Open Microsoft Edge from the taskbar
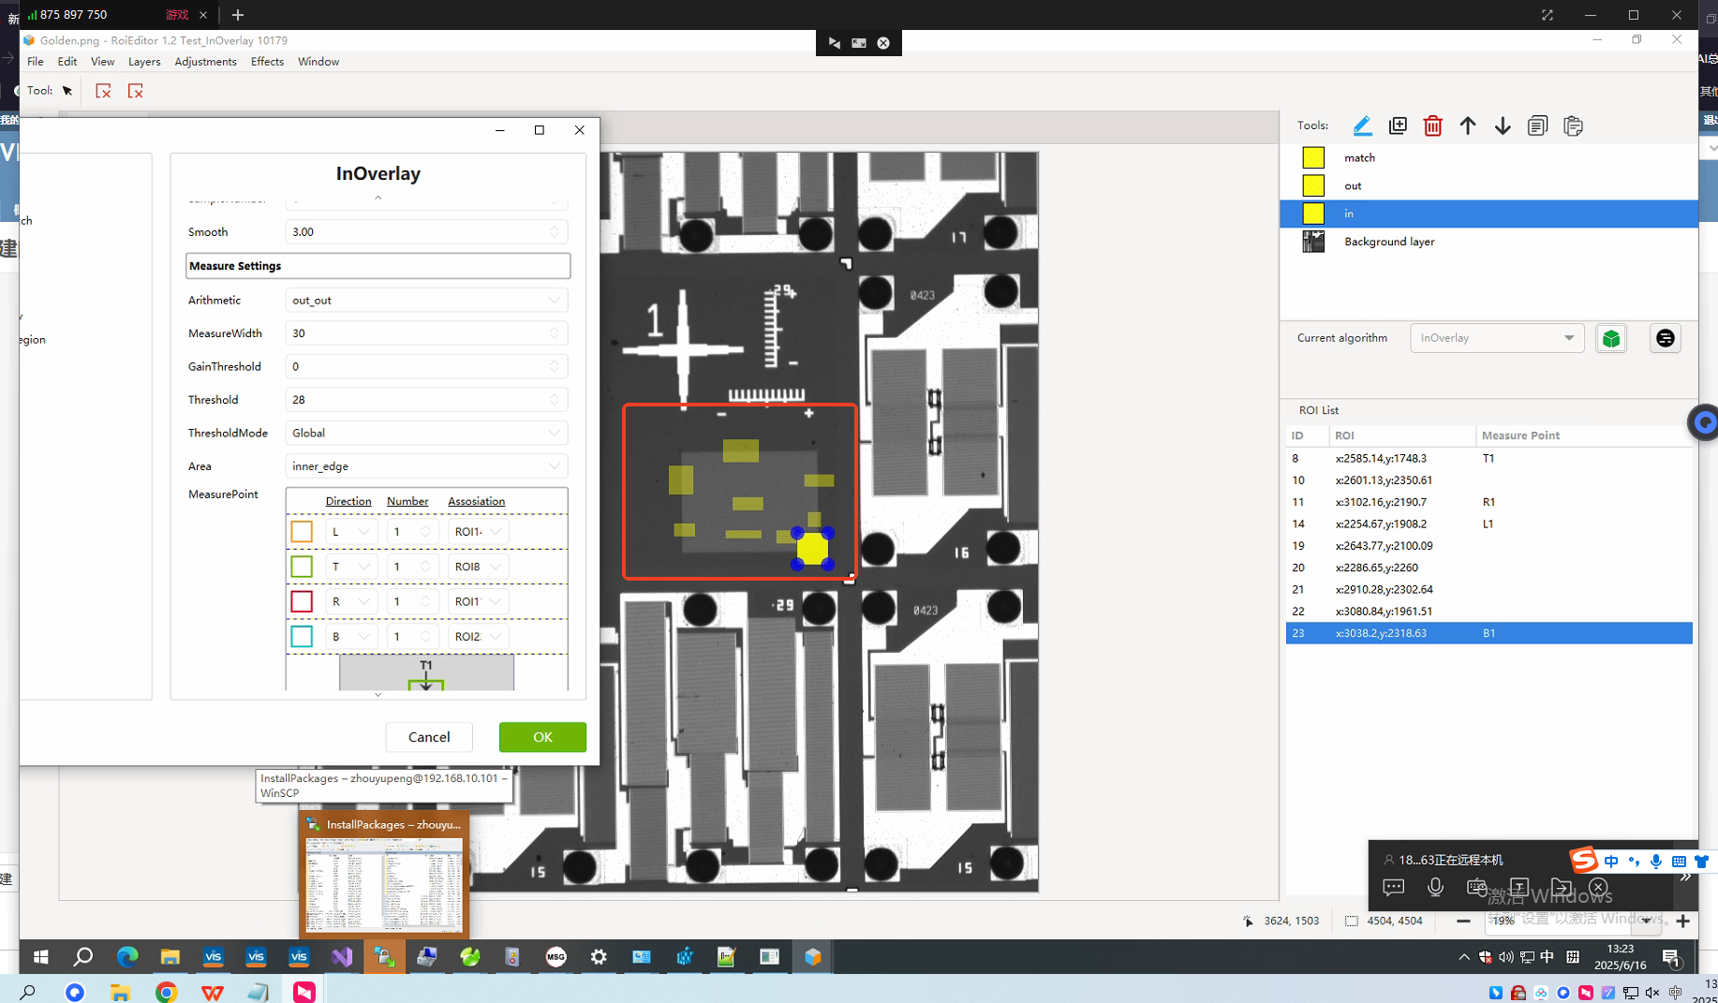This screenshot has height=1003, width=1718. (126, 957)
